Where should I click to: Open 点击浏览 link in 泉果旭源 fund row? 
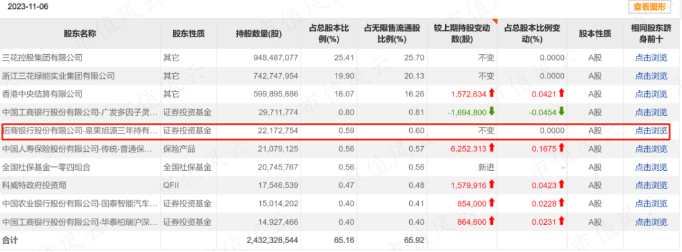651,130
